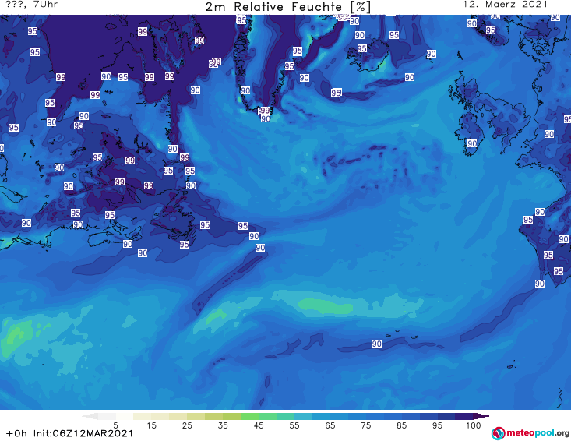Viewport: 571px width, 441px height.
Task: Click the '75' tick label on the color legend
Action: coord(365,425)
